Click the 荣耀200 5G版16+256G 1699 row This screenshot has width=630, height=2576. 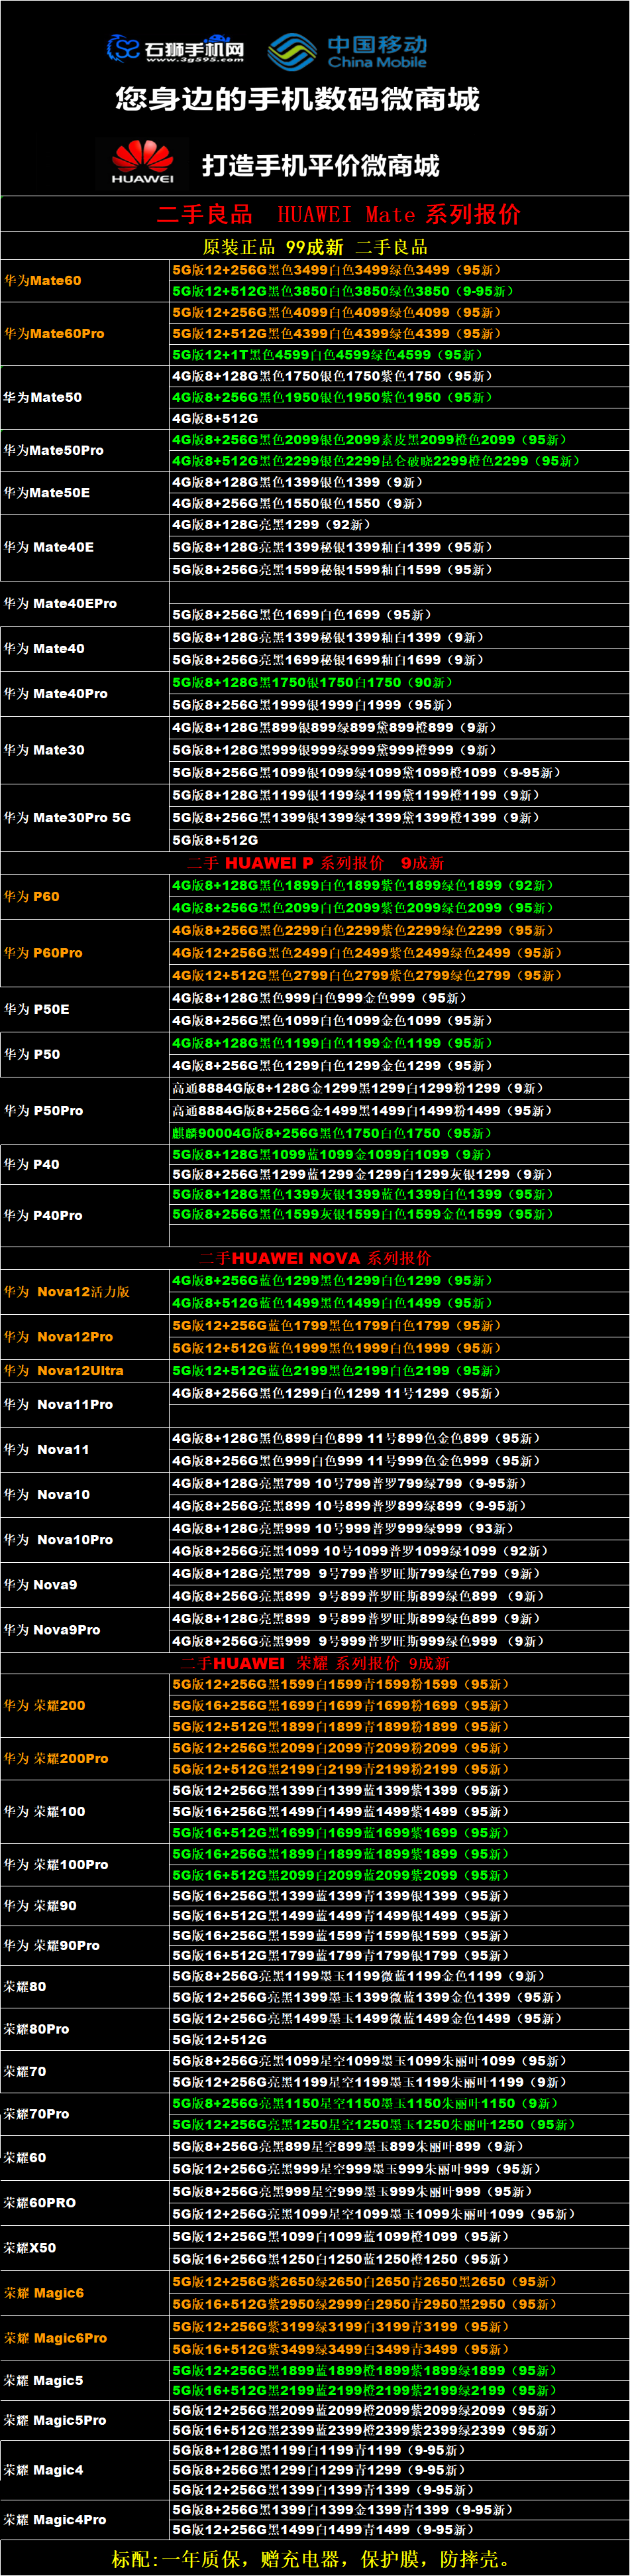[x=399, y=1706]
